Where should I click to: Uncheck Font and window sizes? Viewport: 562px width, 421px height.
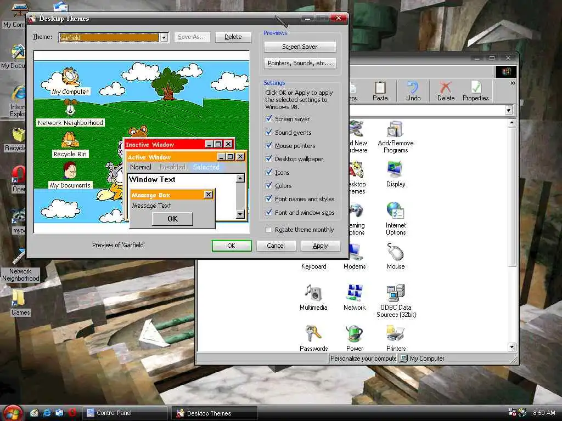tap(268, 212)
